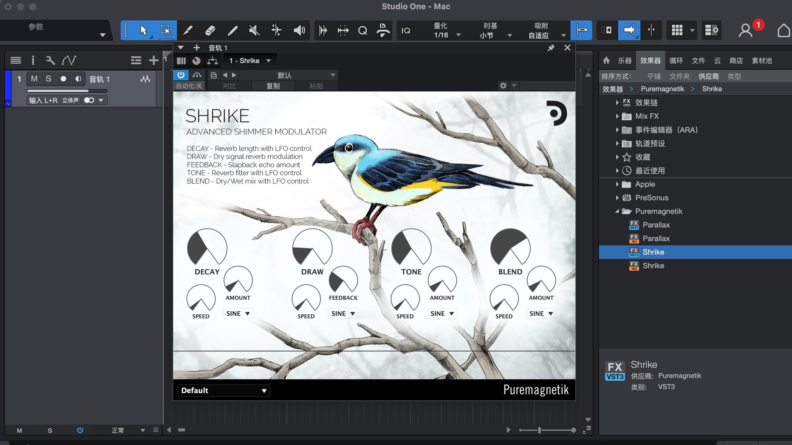
Task: Open the Home start page icon
Action: tap(783, 30)
